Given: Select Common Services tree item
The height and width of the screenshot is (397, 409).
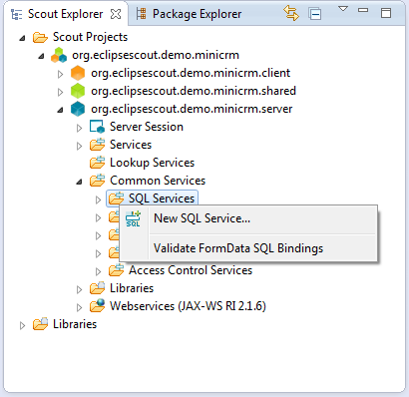Looking at the screenshot, I should pyautogui.click(x=158, y=181).
